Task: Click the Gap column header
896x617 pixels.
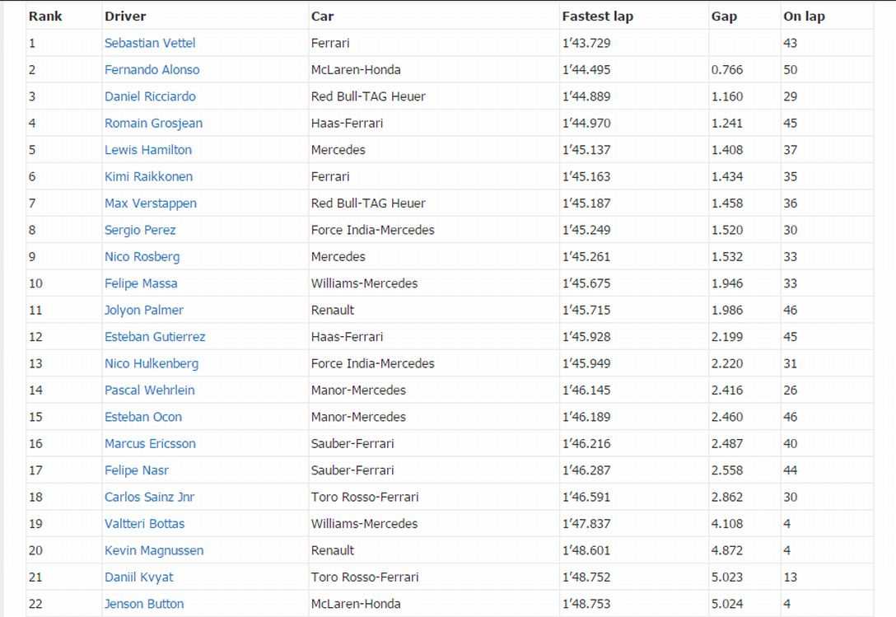Action: pos(724,16)
